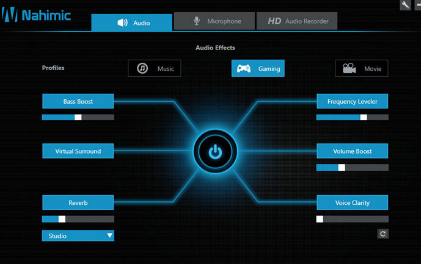Toggle the Virtual Surround effect

[x=78, y=151]
